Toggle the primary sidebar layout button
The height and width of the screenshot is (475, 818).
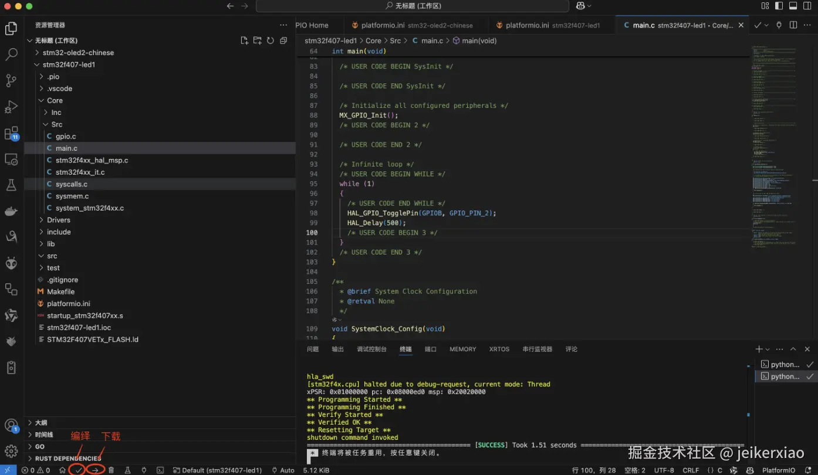click(779, 6)
